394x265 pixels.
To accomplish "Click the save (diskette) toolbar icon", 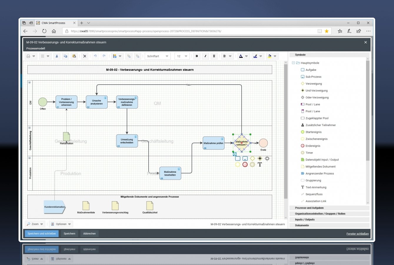I will [x=115, y=56].
